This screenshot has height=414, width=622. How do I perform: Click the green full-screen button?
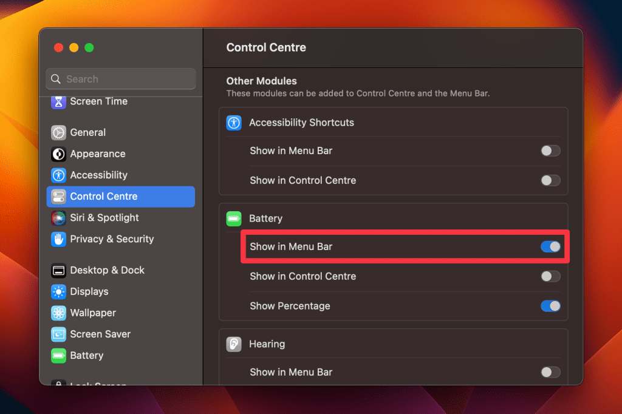pos(89,48)
